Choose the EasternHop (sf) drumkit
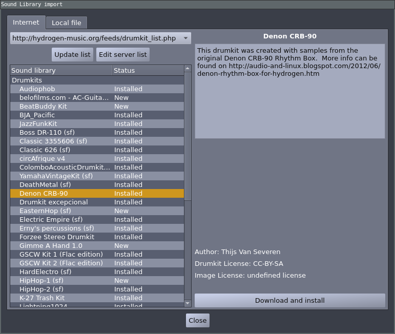 (x=97, y=211)
